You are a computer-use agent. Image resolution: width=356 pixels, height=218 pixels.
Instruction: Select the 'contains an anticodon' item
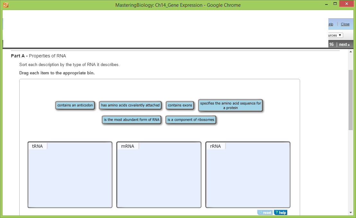(75, 105)
